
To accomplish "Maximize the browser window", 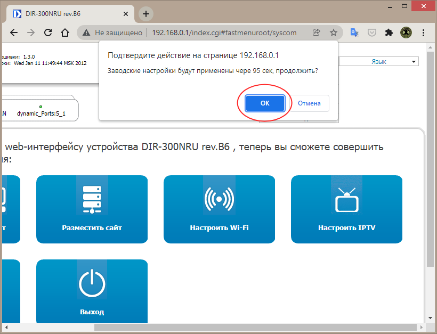I will pyautogui.click(x=404, y=6).
